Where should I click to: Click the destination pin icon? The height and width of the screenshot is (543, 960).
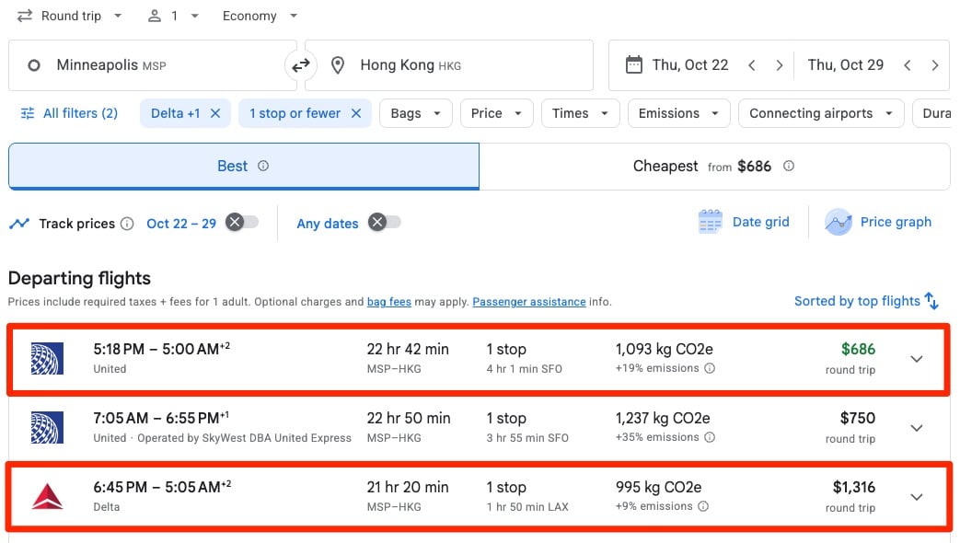click(338, 65)
